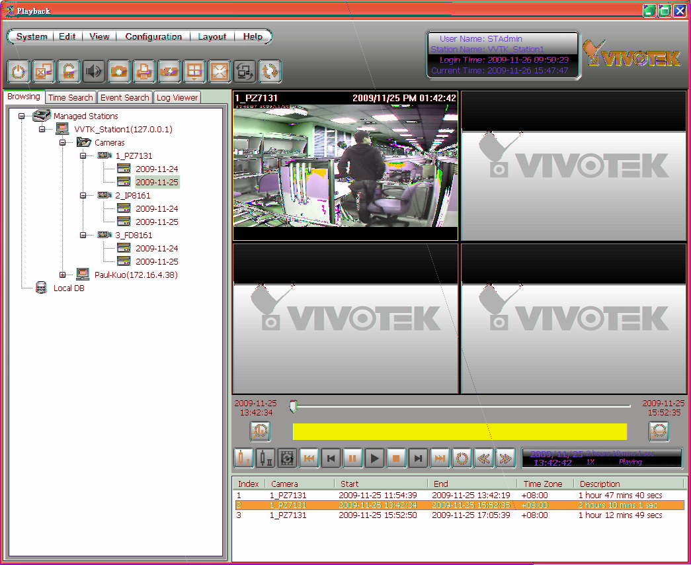Switch to the Browsing tab

(x=24, y=97)
